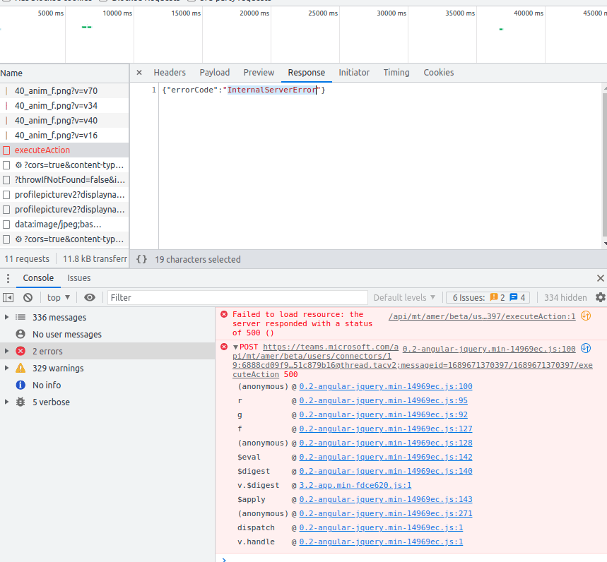
Task: Select the first profilepicturev2?displayna request
Action: point(64,195)
